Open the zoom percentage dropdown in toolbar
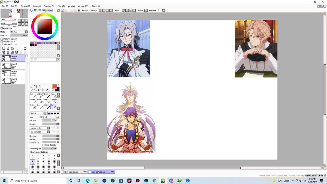 click(100, 10)
